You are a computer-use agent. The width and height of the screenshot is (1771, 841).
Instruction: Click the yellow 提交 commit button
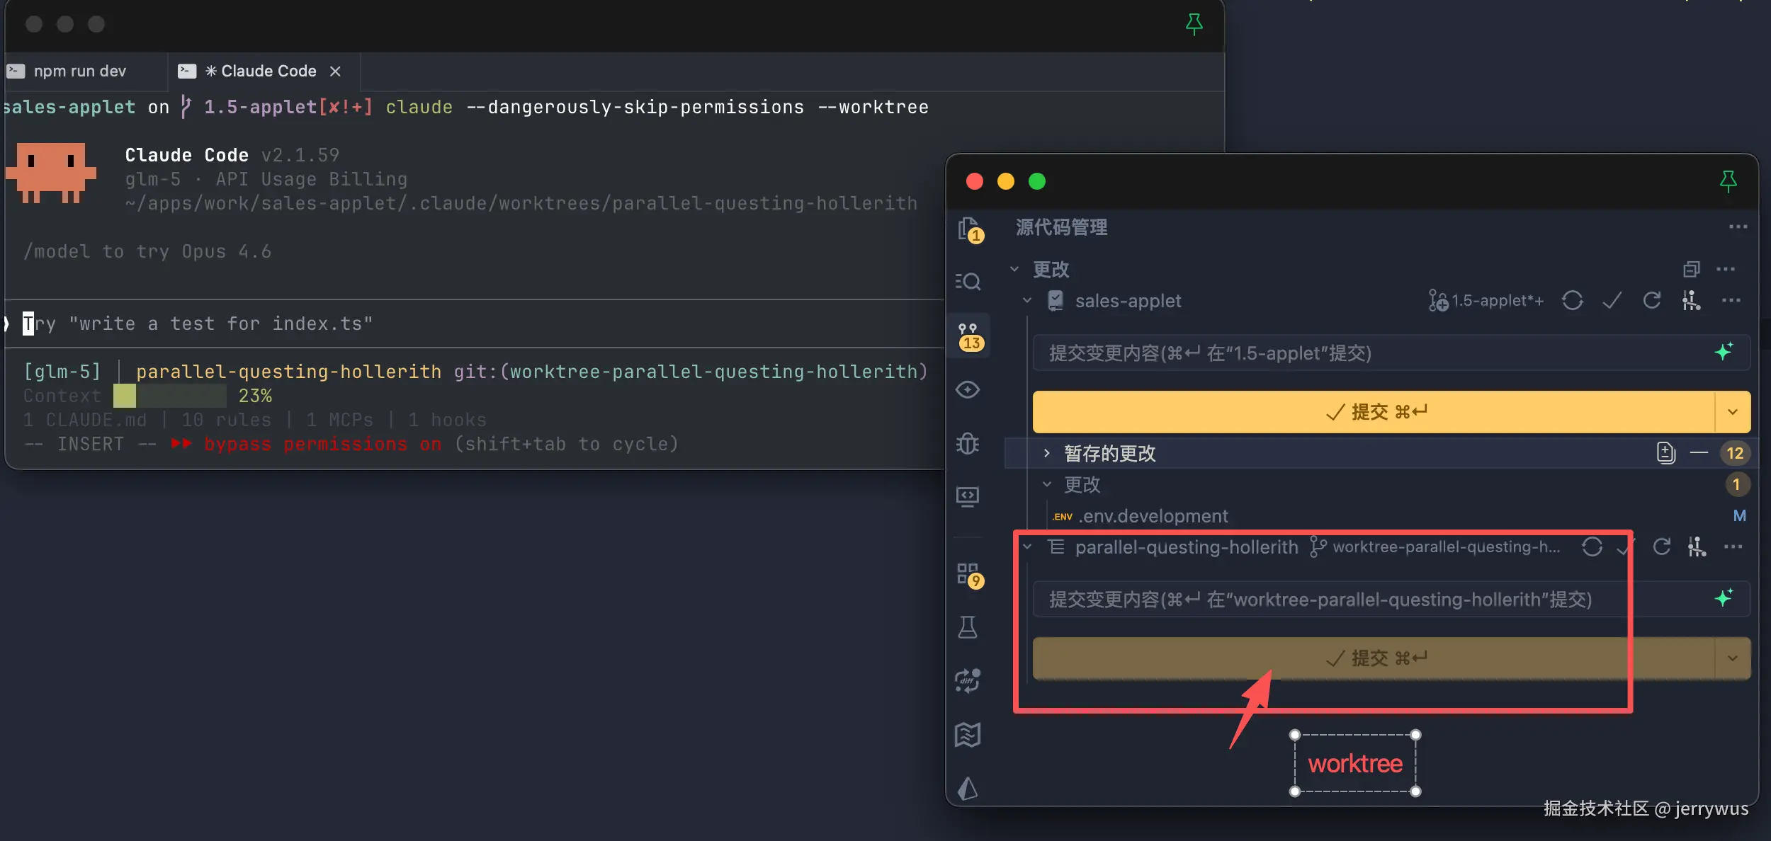click(1373, 412)
